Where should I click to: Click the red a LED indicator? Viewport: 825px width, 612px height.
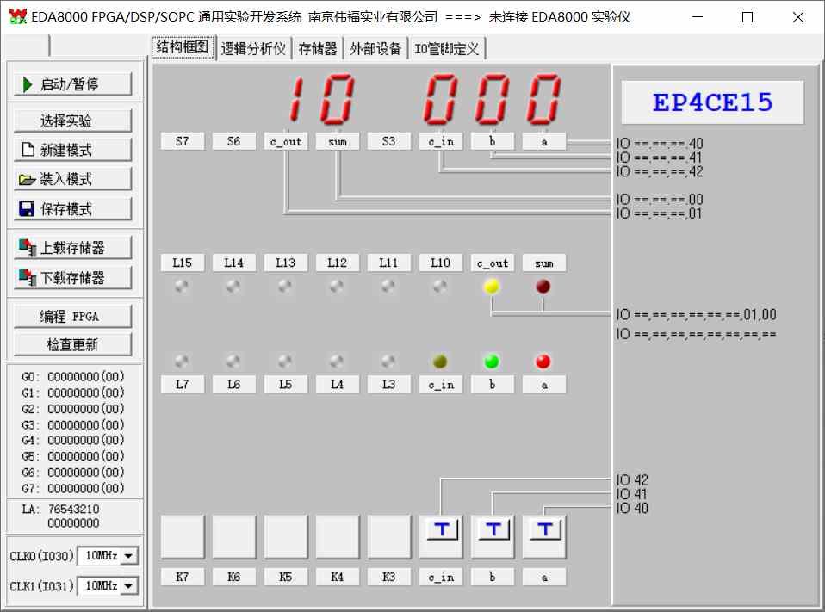(x=543, y=362)
